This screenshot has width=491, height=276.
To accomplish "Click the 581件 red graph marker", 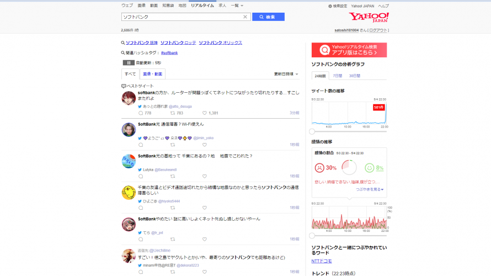I will point(378,107).
